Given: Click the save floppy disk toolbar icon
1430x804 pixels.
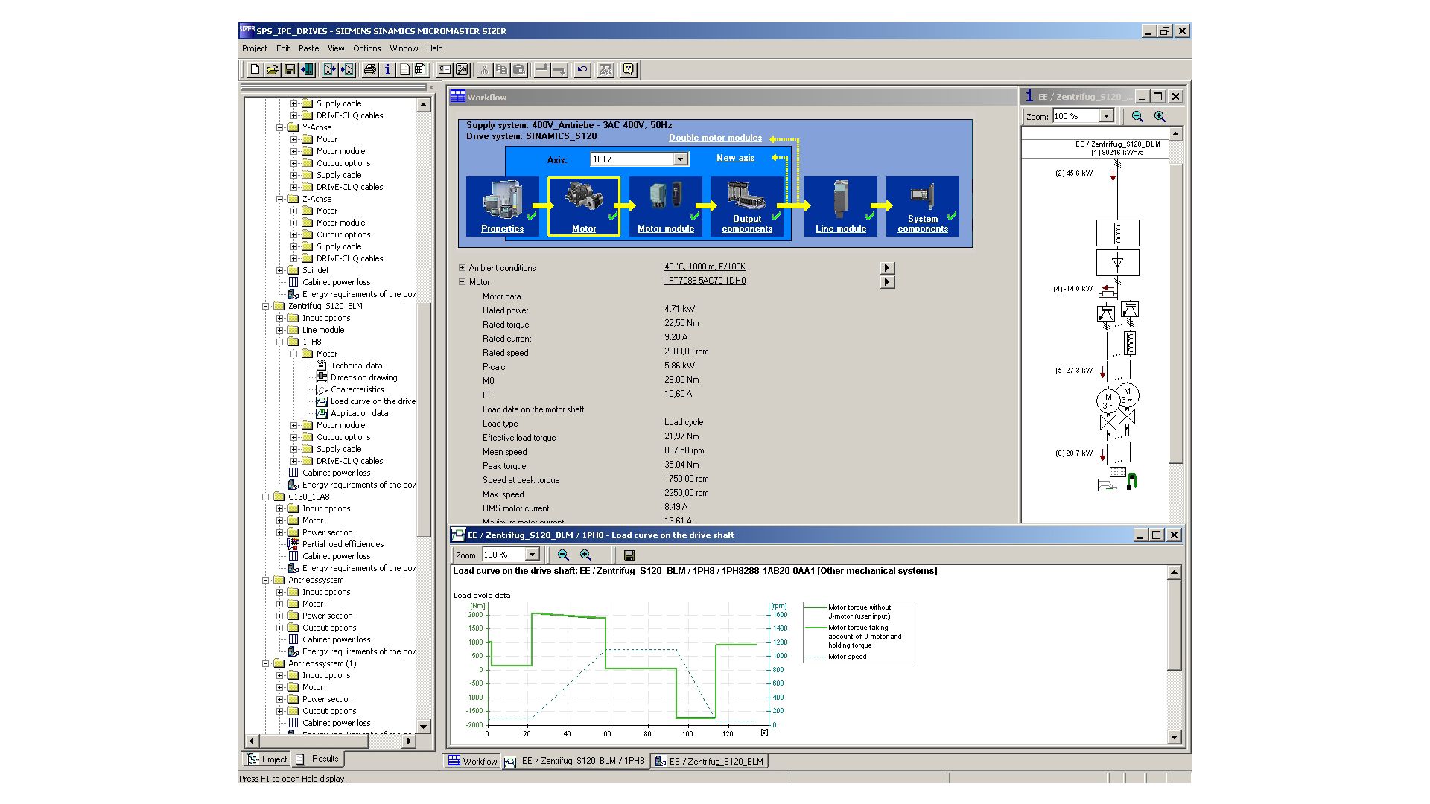Looking at the screenshot, I should [290, 70].
